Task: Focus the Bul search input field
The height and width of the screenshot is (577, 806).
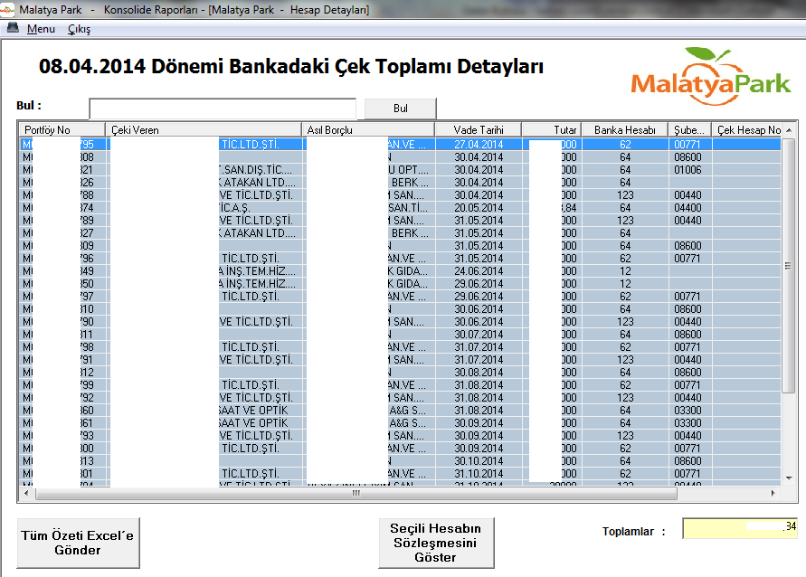Action: pos(223,109)
